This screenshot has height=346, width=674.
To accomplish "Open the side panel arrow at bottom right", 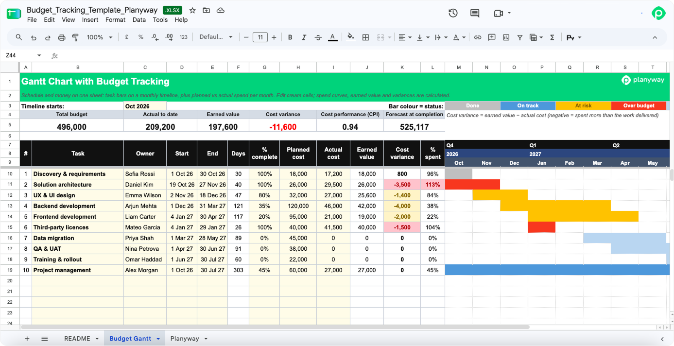I will (662, 339).
